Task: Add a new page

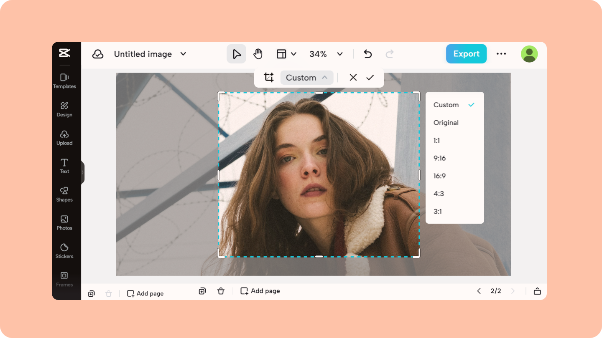Action: 260,290
